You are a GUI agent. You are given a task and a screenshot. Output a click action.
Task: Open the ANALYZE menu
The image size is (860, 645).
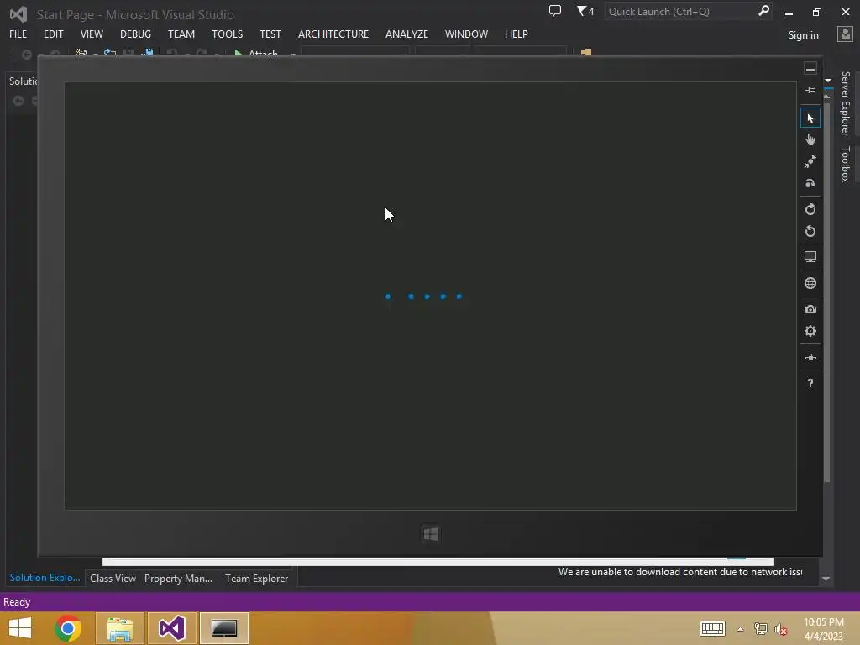click(406, 34)
